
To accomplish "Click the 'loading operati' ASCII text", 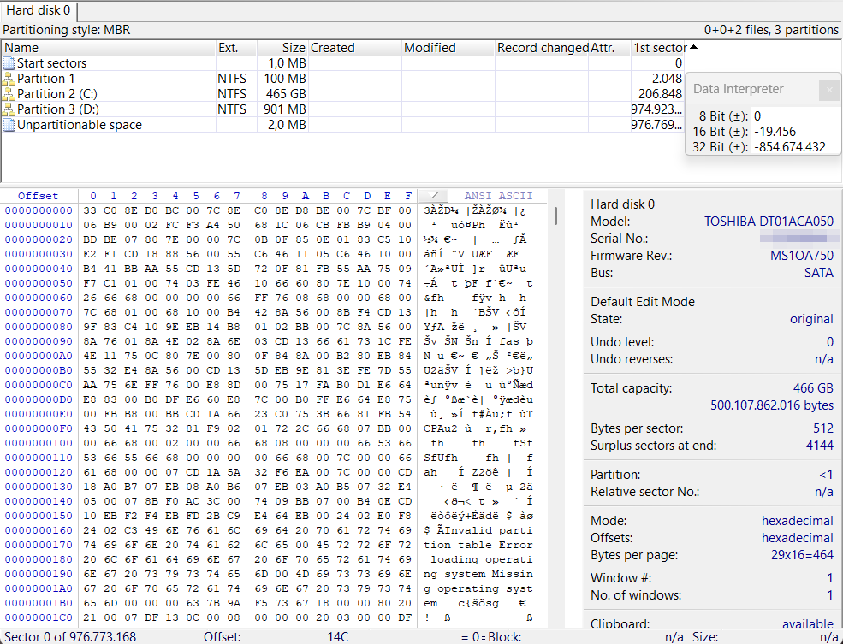I will pos(482,559).
